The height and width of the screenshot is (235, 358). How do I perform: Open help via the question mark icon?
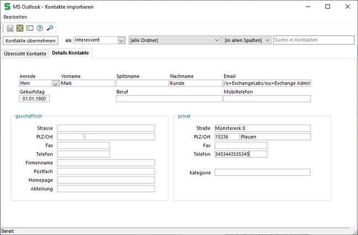[x=40, y=28]
